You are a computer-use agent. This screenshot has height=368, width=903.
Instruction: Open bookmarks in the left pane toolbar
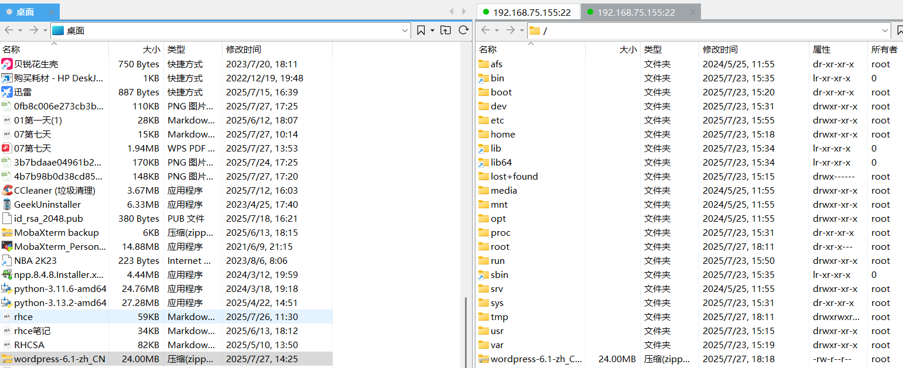(x=421, y=30)
